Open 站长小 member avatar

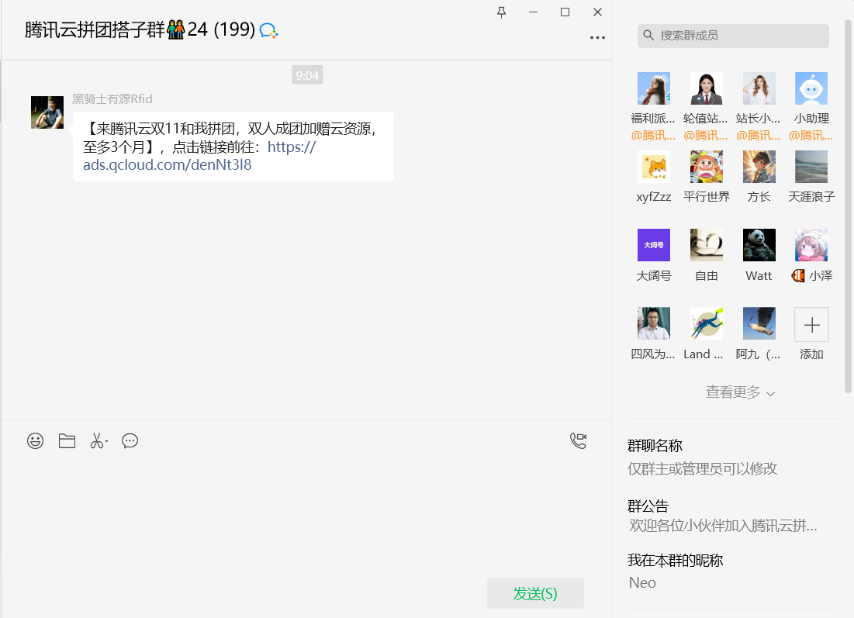759,88
